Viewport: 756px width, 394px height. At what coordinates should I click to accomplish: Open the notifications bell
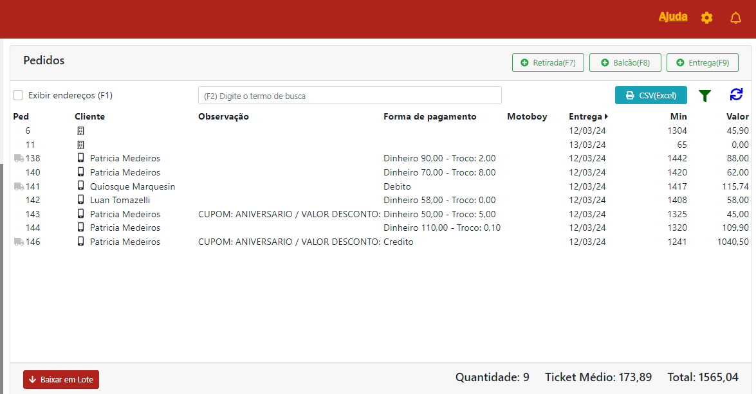click(x=735, y=18)
